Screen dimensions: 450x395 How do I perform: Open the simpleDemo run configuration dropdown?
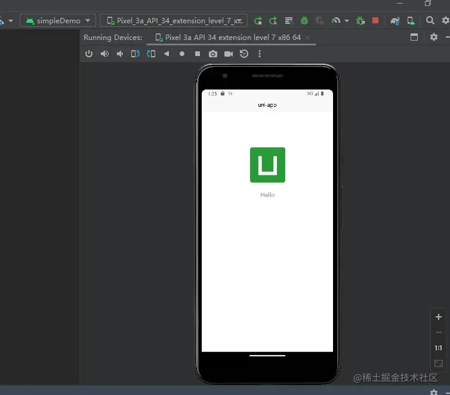58,21
